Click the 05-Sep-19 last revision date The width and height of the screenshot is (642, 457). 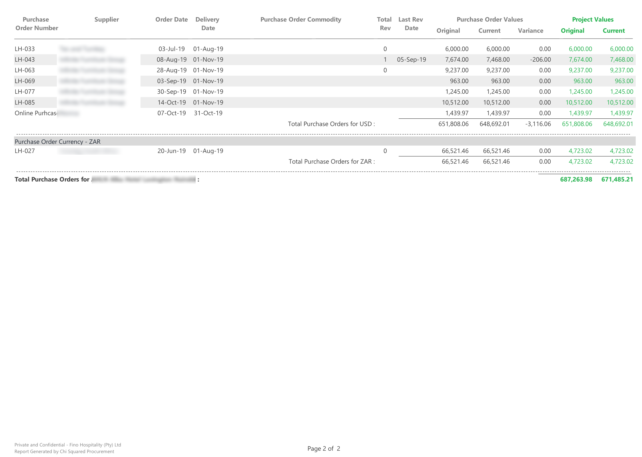[x=411, y=60]
